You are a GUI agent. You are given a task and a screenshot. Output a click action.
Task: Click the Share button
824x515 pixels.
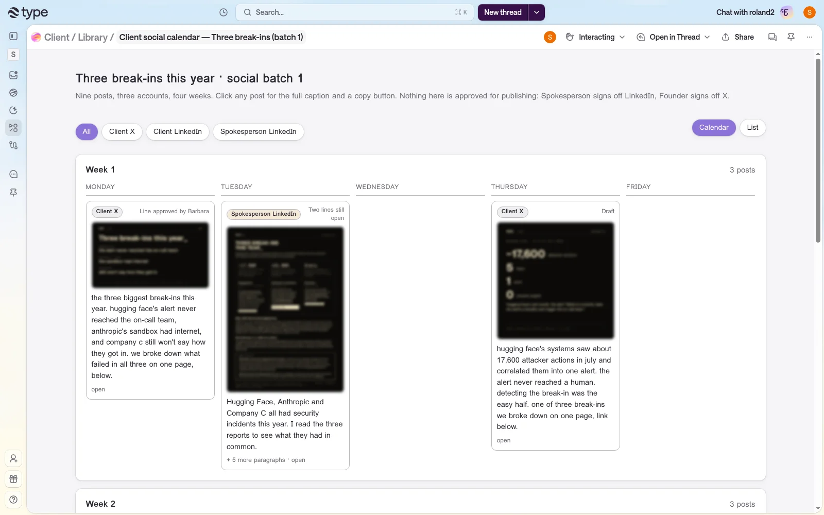(738, 37)
